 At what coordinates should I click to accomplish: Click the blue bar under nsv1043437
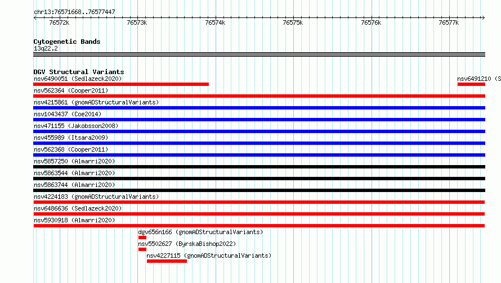pos(259,120)
